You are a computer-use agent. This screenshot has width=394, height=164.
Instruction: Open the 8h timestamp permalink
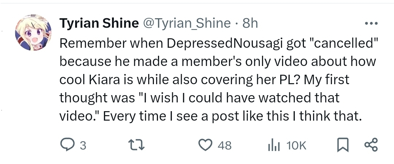click(250, 24)
